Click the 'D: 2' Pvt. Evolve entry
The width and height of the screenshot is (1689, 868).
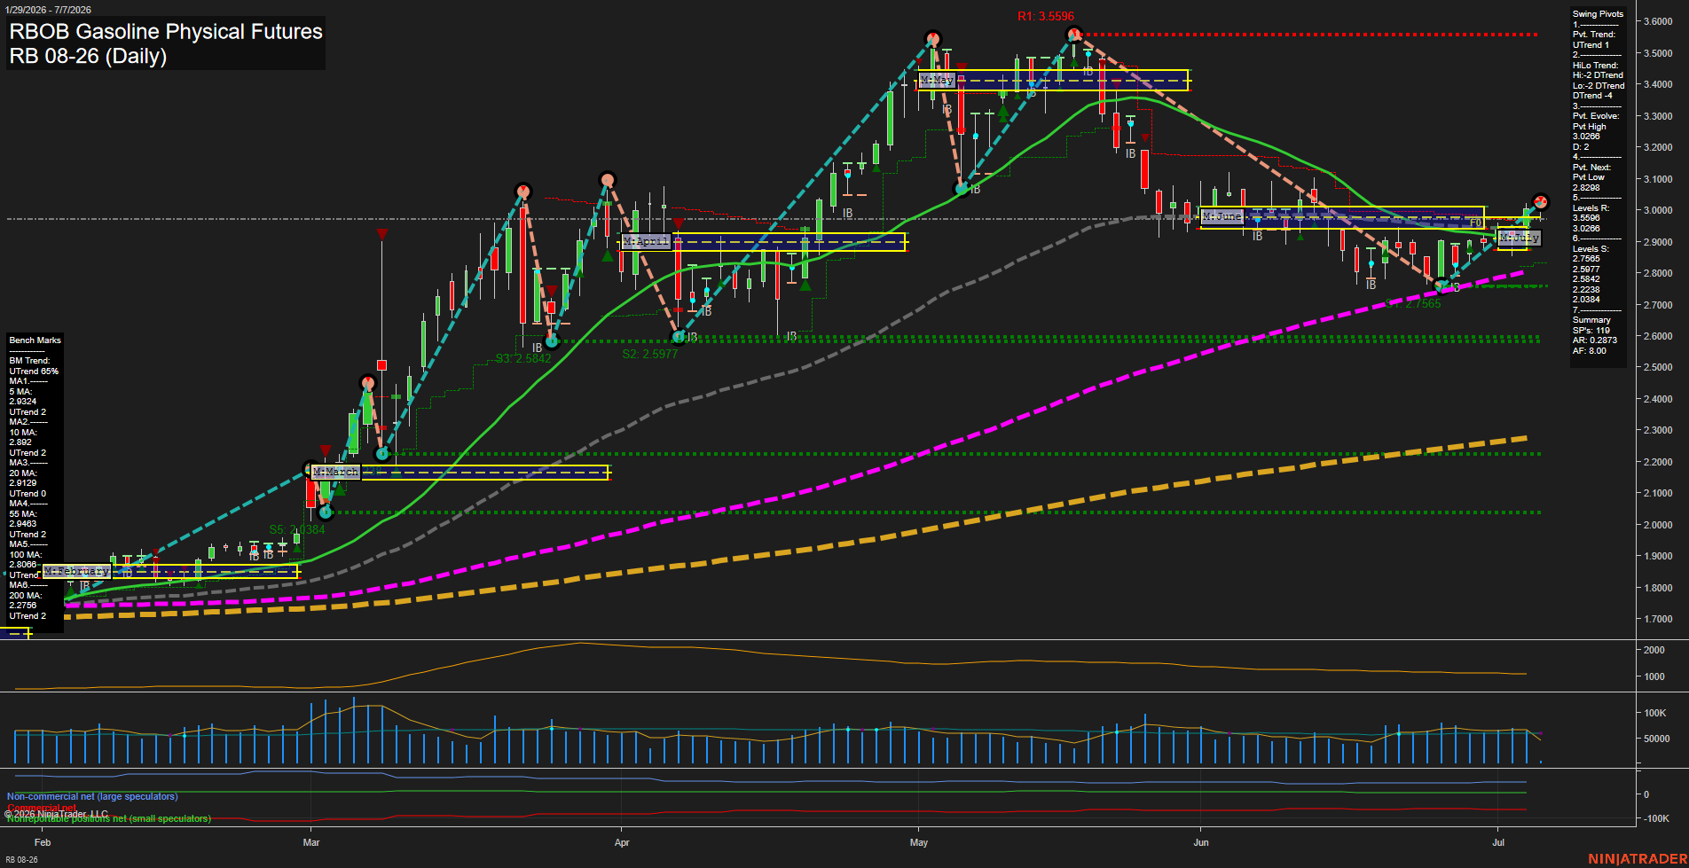pyautogui.click(x=1581, y=147)
